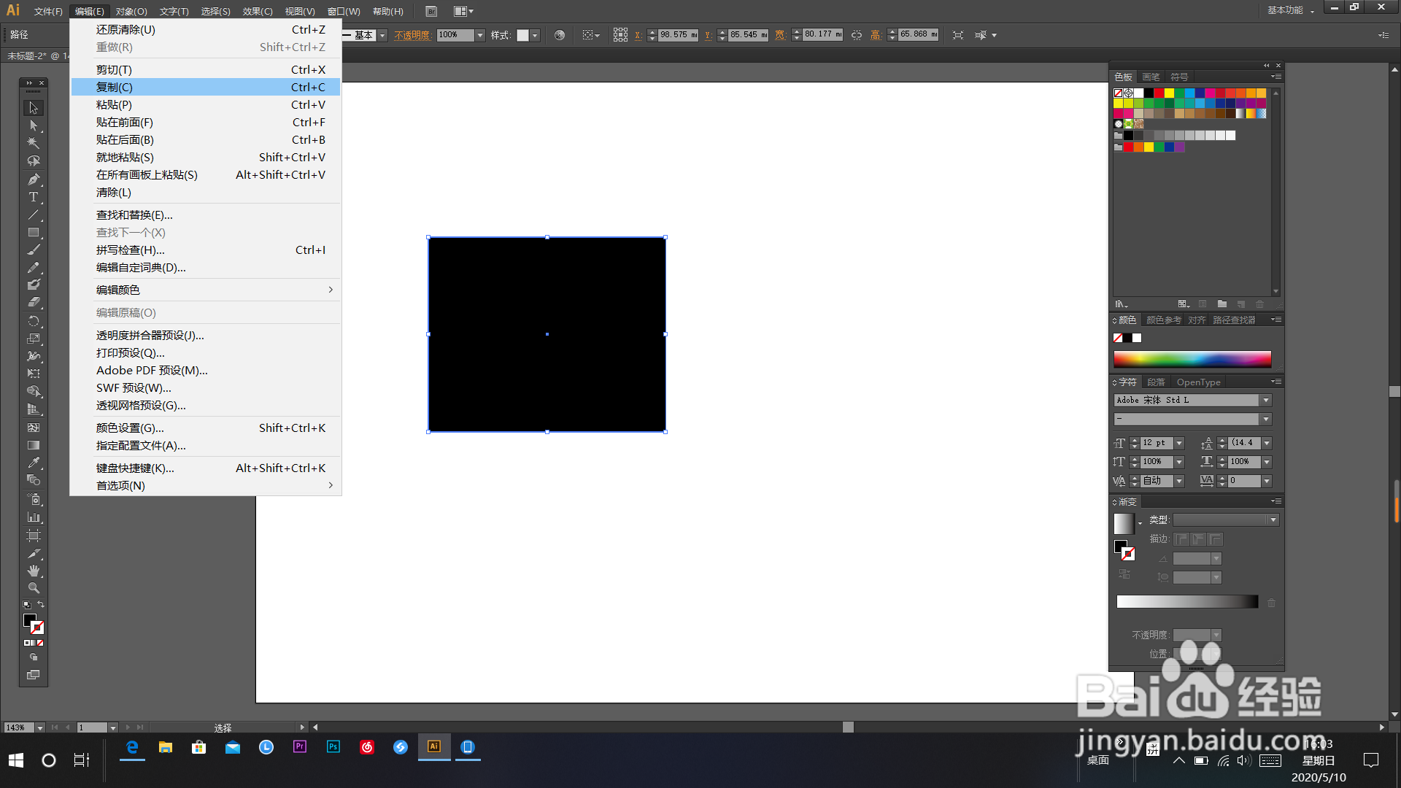
Task: Toggle constrain width and height proportions link
Action: 857,35
